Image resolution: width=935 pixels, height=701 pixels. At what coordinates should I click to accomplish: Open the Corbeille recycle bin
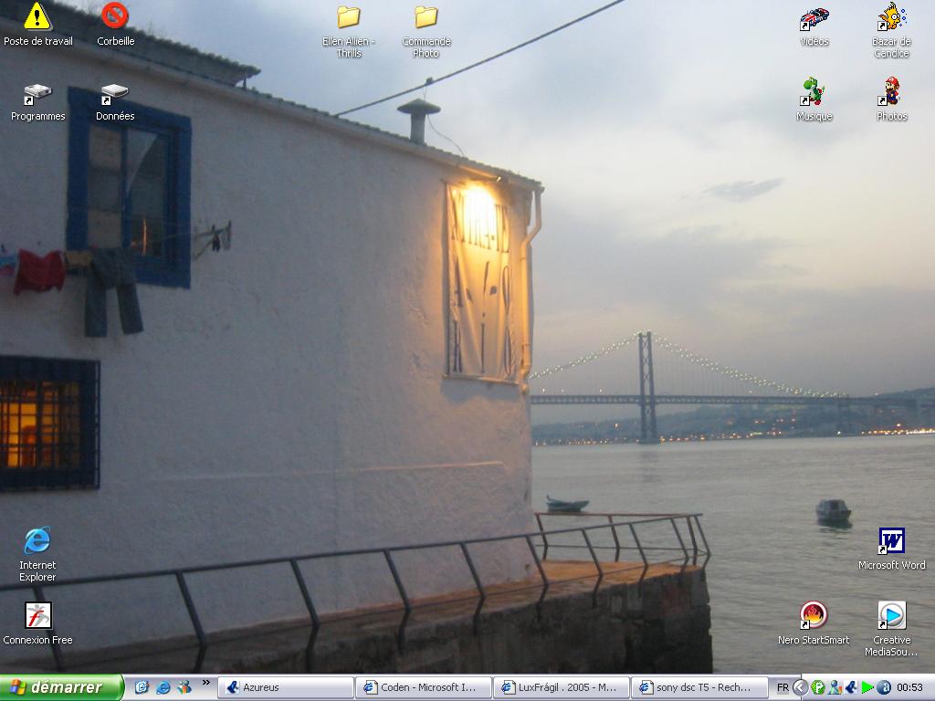[115, 16]
